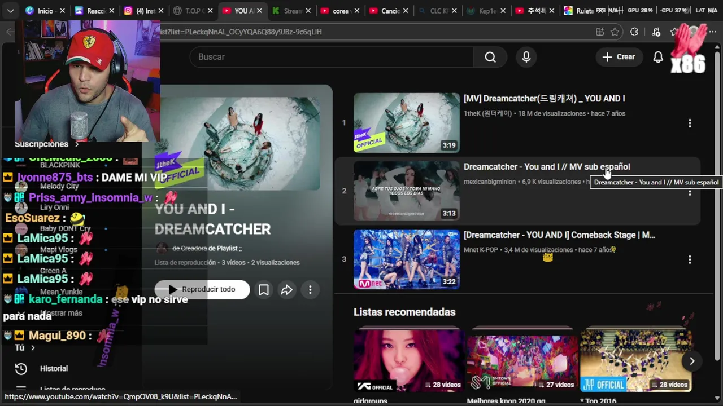
Task: Advance recommended lists with next arrow
Action: tap(691, 361)
